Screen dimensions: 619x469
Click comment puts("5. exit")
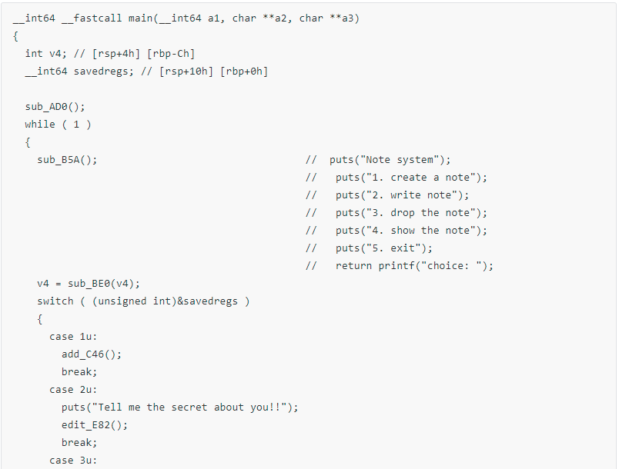[x=384, y=248]
